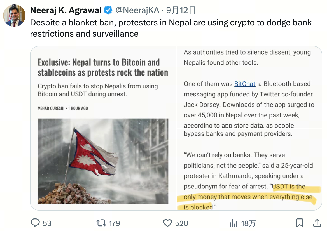
Task: Click the article headline about Nepal Bitcoin
Action: pos(103,67)
